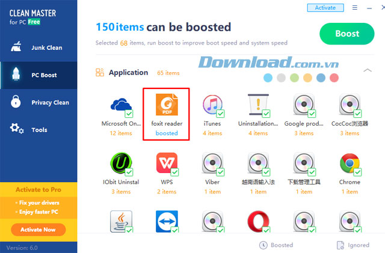
Task: Uncheck the WPS checkbox
Action: (174, 172)
